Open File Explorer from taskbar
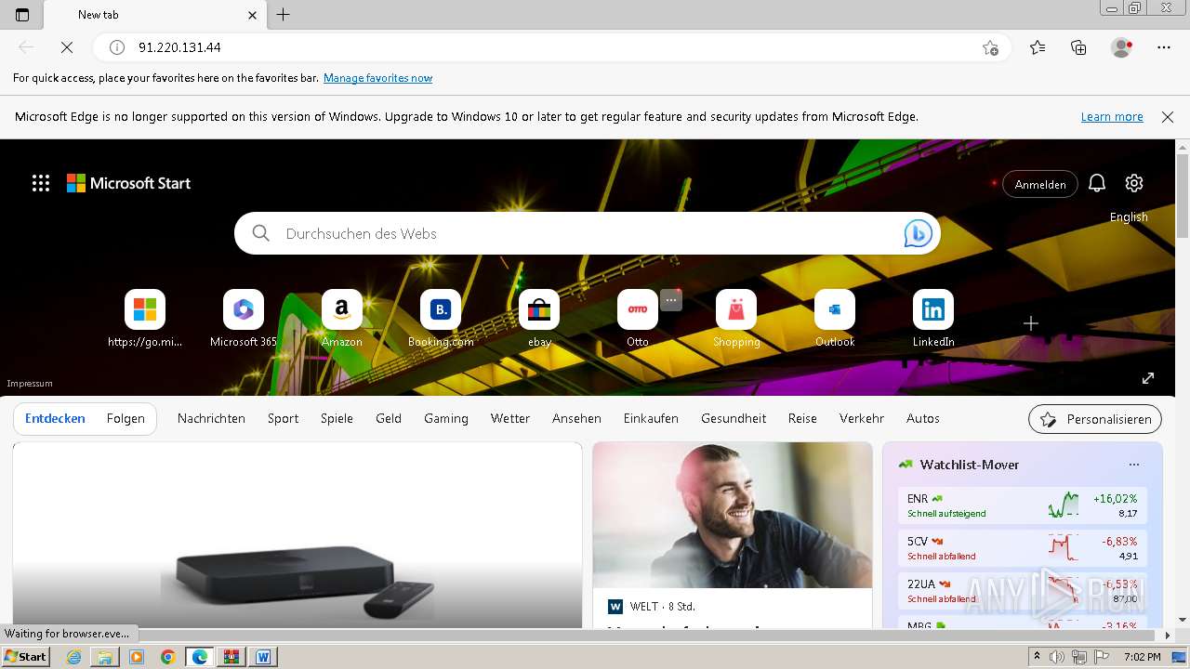The image size is (1190, 669). coord(105,657)
